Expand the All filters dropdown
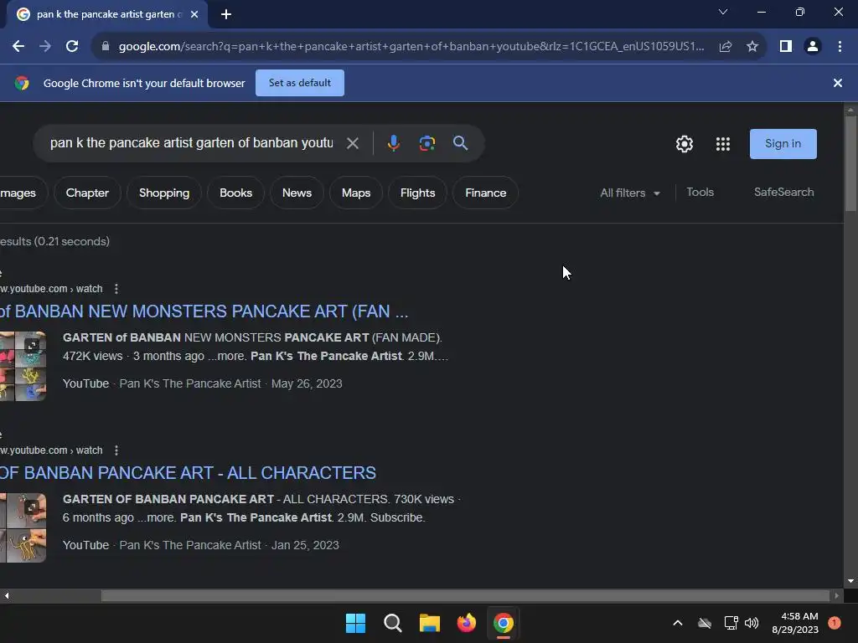 [630, 193]
